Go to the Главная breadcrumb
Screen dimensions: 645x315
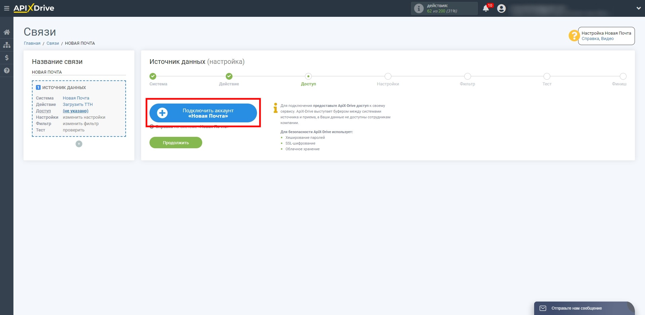pyautogui.click(x=32, y=43)
